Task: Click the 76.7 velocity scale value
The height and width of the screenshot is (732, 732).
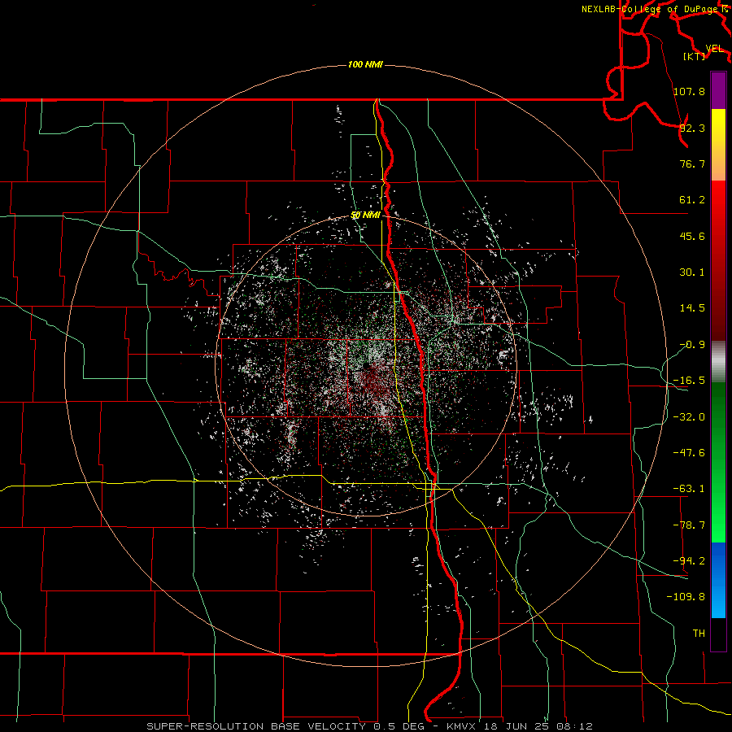Action: tap(692, 163)
